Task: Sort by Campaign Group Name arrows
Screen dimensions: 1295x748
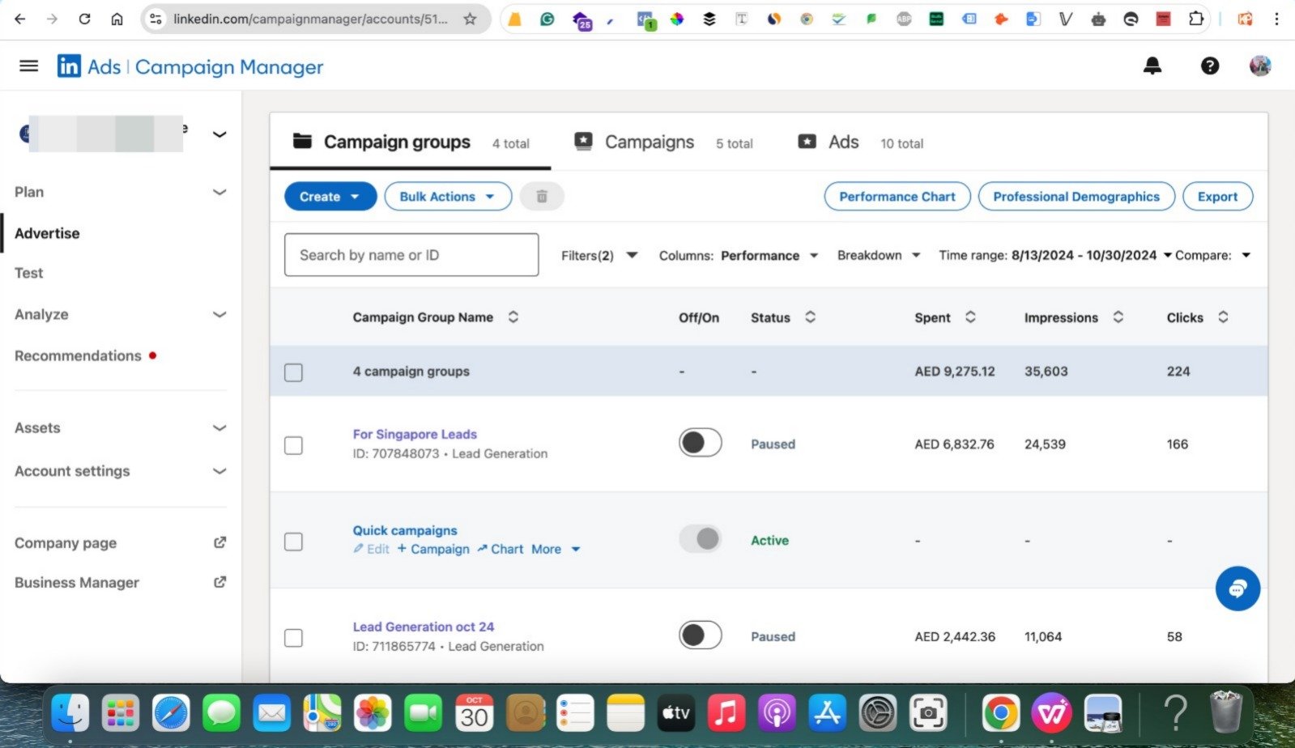Action: [x=513, y=317]
